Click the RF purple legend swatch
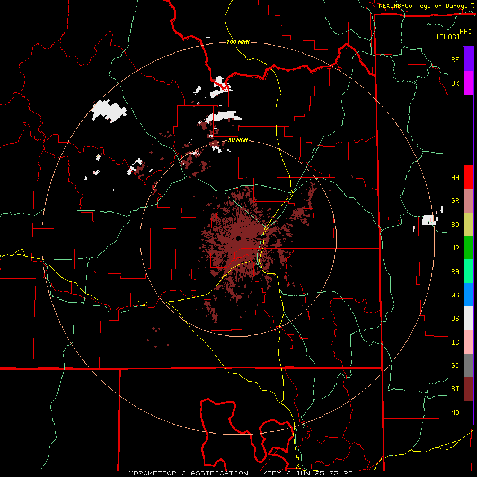 pyautogui.click(x=468, y=59)
